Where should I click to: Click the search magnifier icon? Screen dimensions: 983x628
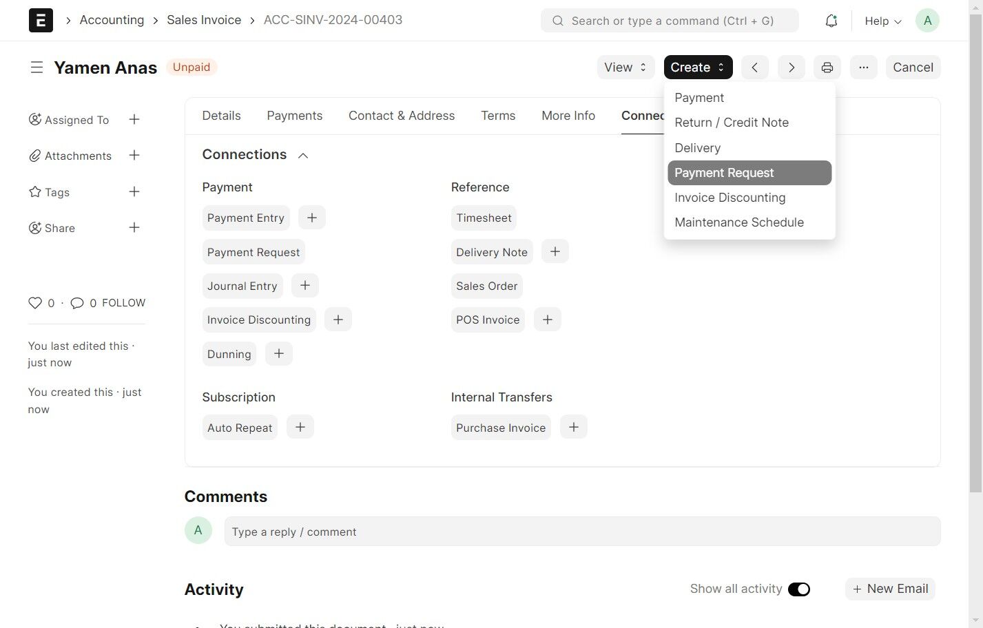[x=558, y=21]
